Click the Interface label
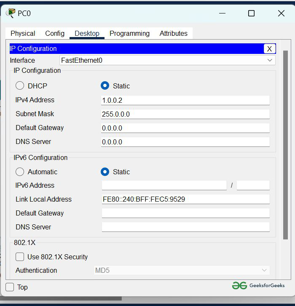 [x=22, y=60]
